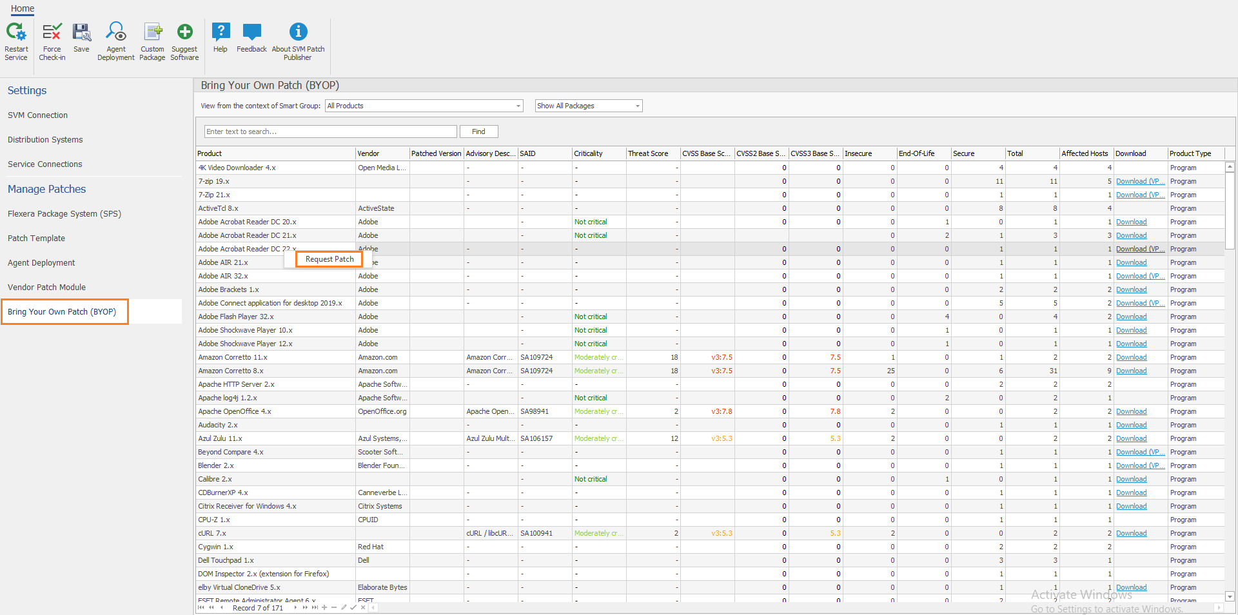The width and height of the screenshot is (1238, 615).
Task: Open About SVM Patch Publisher
Action: [x=298, y=43]
